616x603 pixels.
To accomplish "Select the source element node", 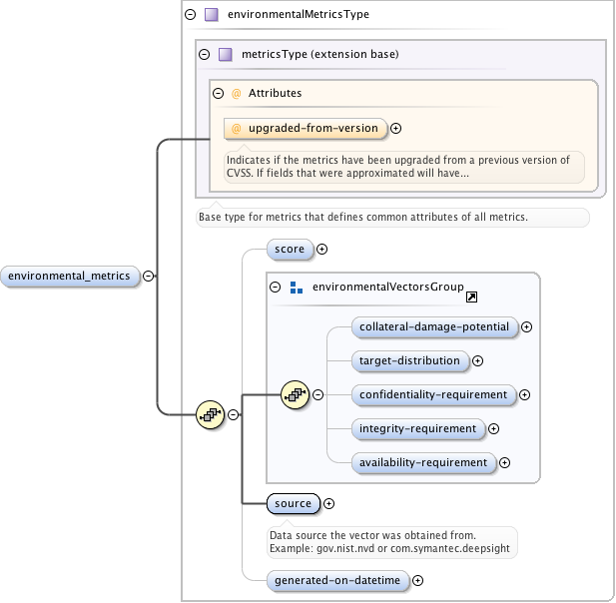I will [x=293, y=504].
